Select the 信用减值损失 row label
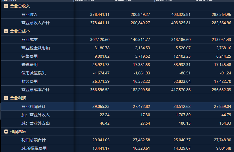Screen dimensions: 234x152 point(33,73)
